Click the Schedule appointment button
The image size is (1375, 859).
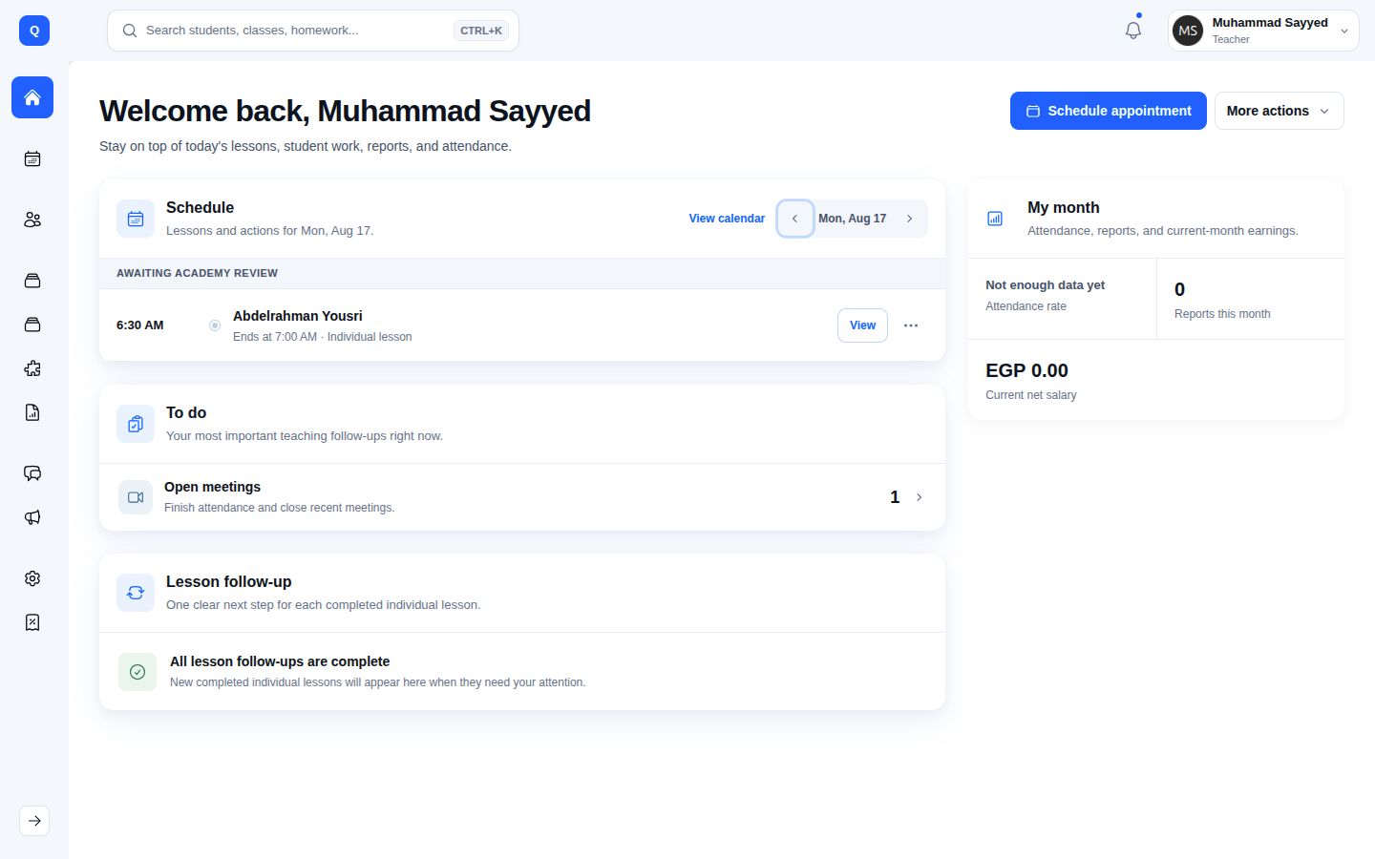click(x=1109, y=111)
